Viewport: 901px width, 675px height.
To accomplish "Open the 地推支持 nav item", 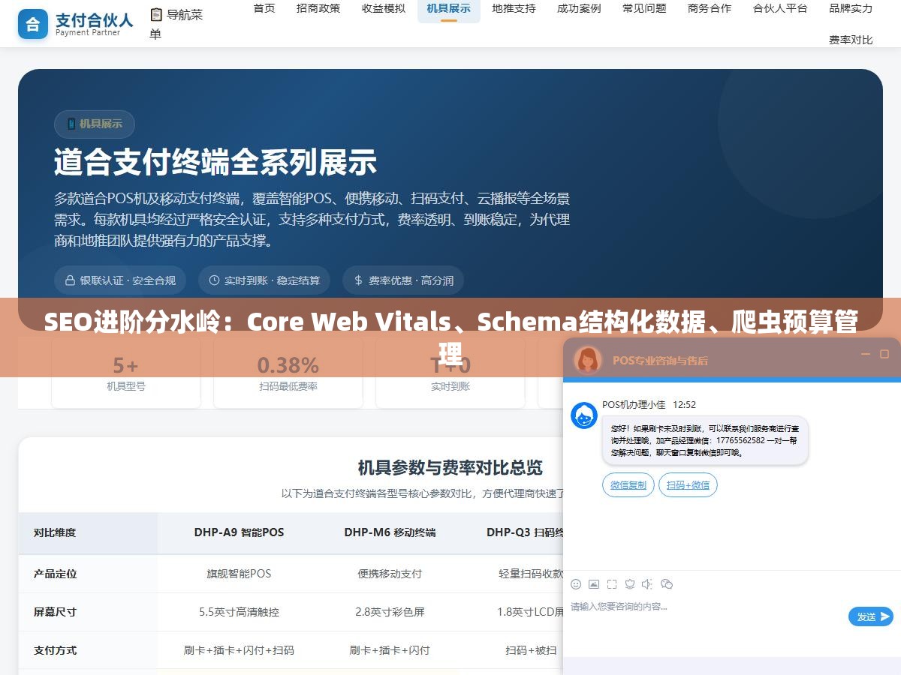I will pos(514,8).
